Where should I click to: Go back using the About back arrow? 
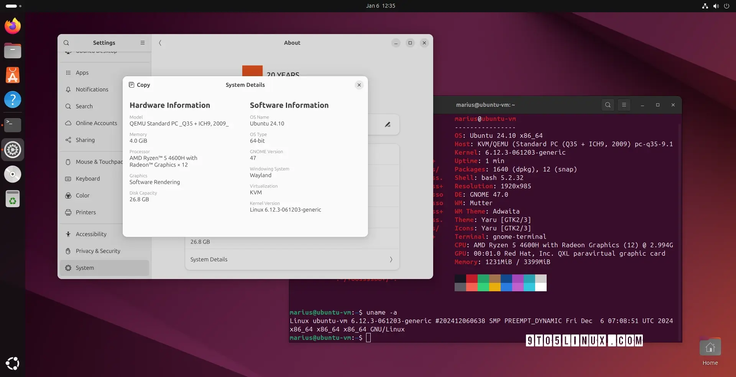pos(160,43)
